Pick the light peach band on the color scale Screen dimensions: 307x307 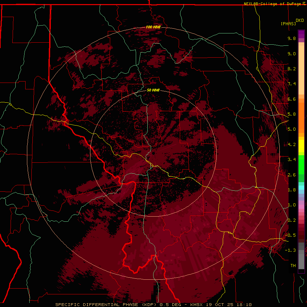coord(301,71)
